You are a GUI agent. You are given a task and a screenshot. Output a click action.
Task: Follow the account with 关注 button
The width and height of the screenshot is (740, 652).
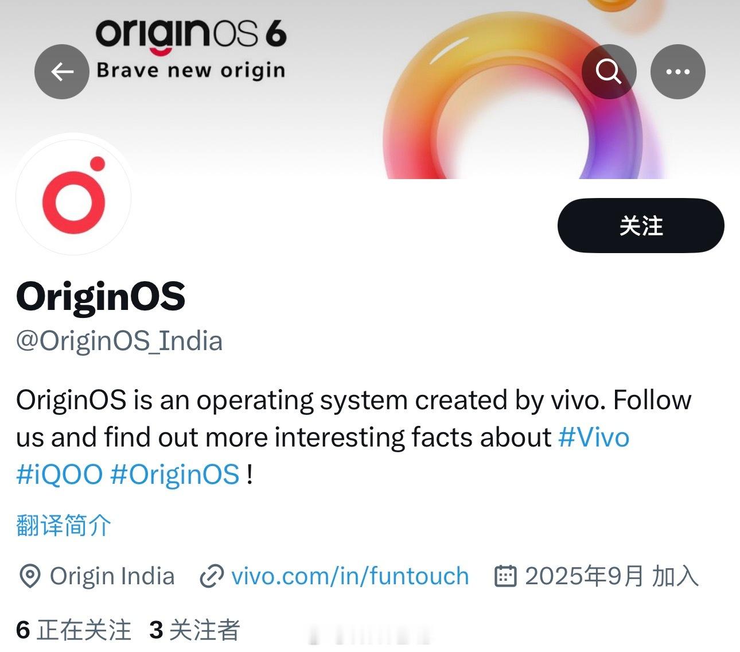coord(641,226)
